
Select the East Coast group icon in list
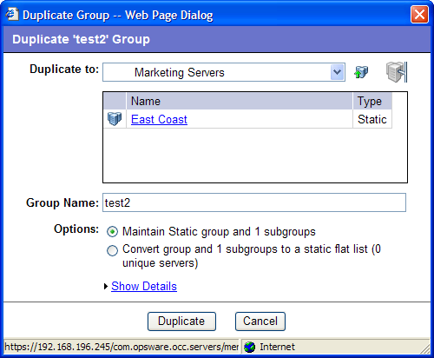pyautogui.click(x=115, y=119)
